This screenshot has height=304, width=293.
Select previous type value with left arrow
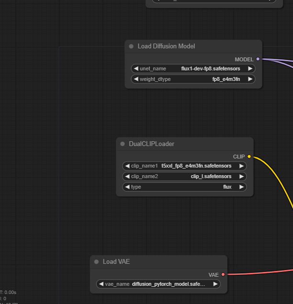pyautogui.click(x=127, y=187)
